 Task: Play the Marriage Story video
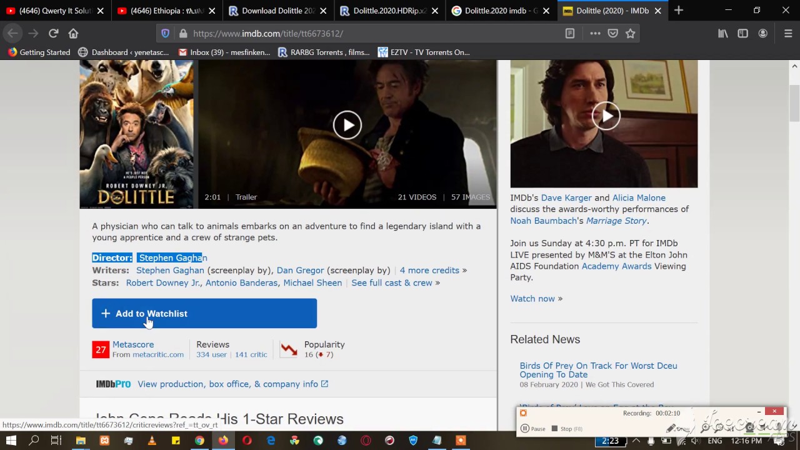pos(606,116)
